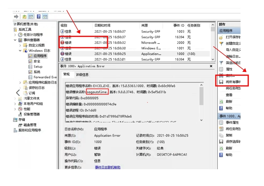Screen dimensions: 264x186
Task: Toggle the show/hide console tree toolbar icon
Action: coord(31,17)
